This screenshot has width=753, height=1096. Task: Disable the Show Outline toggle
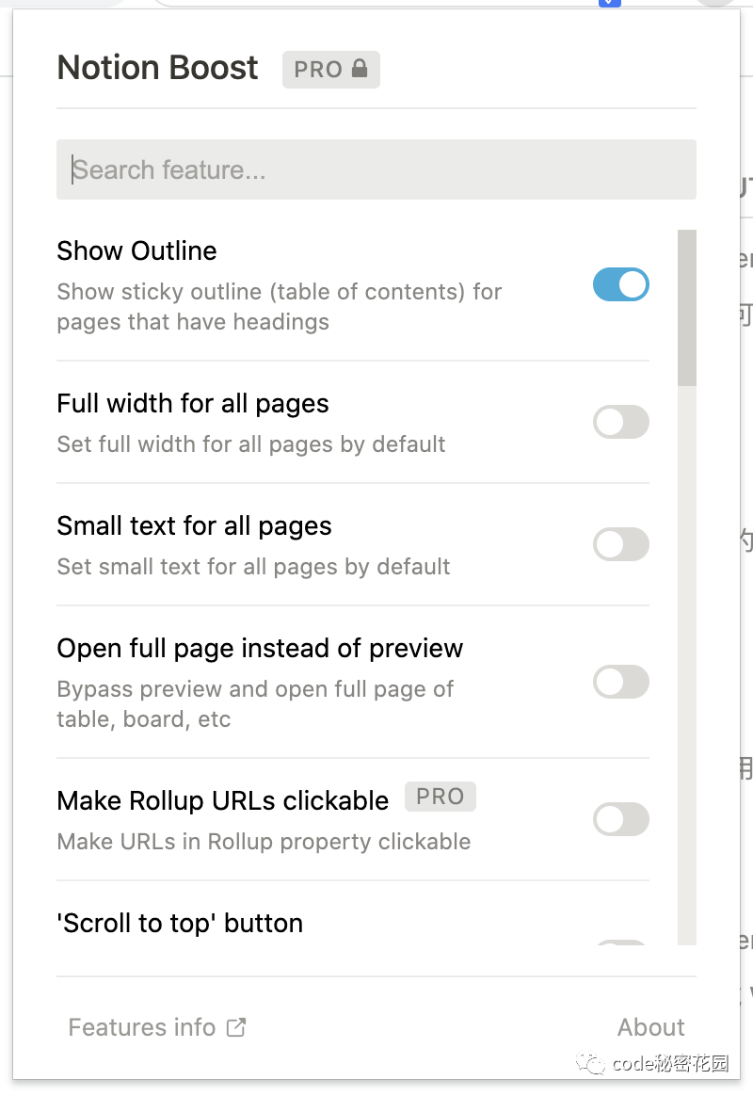point(620,284)
